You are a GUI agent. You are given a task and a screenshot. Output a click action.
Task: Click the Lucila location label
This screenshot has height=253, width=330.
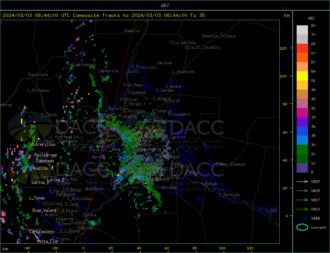41,168
